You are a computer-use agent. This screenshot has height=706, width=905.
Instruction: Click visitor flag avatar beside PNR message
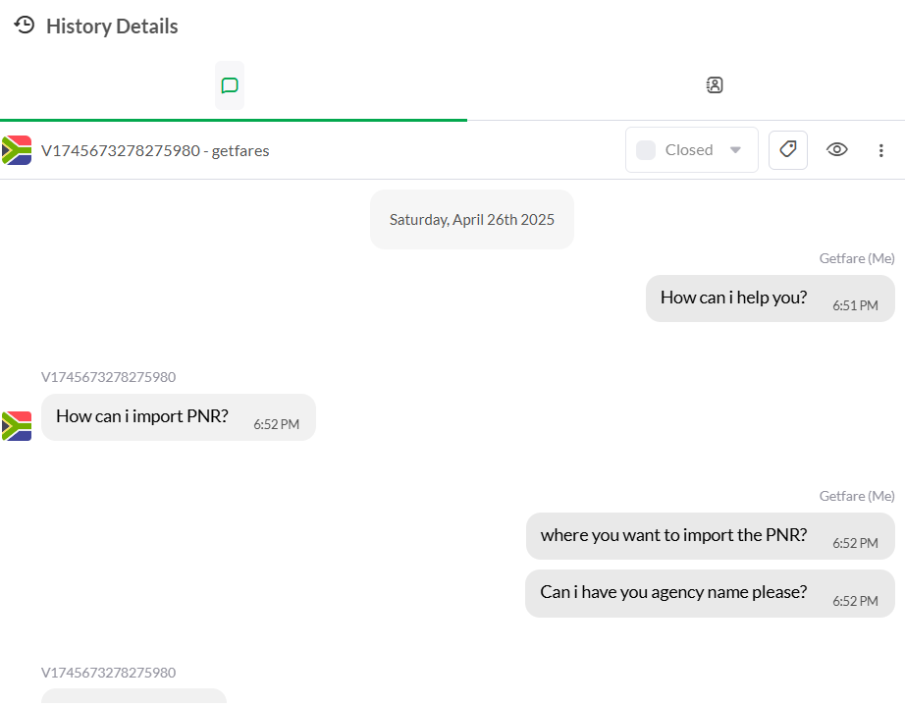(17, 426)
